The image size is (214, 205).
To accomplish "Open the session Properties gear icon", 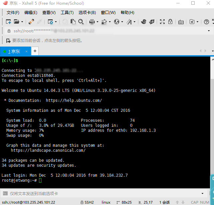I will 50,22.
